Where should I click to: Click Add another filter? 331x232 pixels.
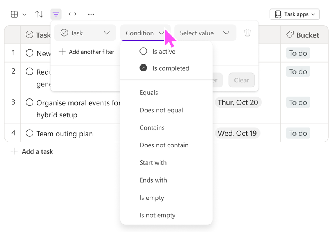[x=86, y=52]
